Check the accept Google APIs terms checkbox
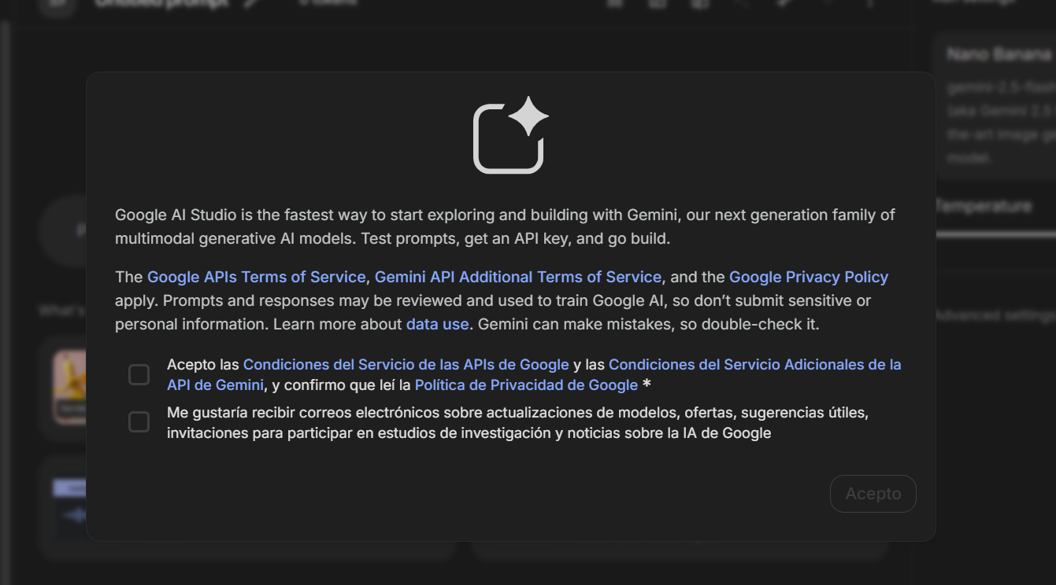 139,375
